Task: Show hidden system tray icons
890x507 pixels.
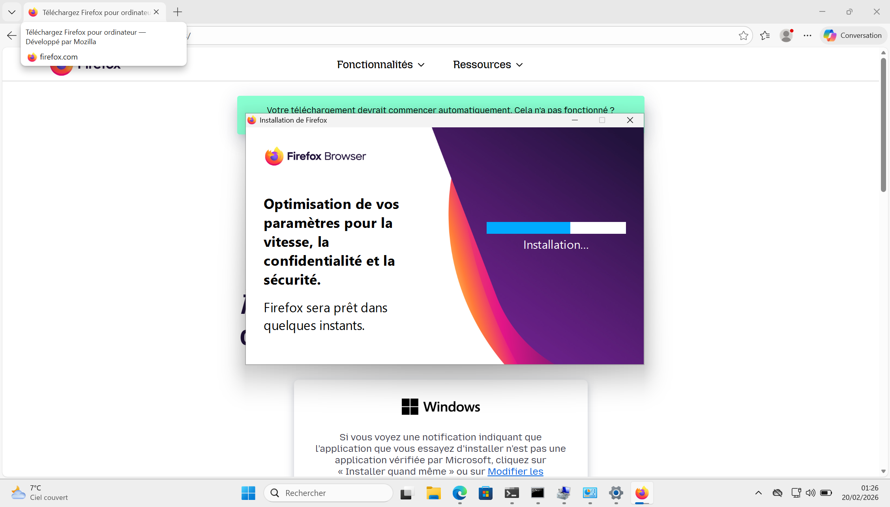Action: click(758, 493)
